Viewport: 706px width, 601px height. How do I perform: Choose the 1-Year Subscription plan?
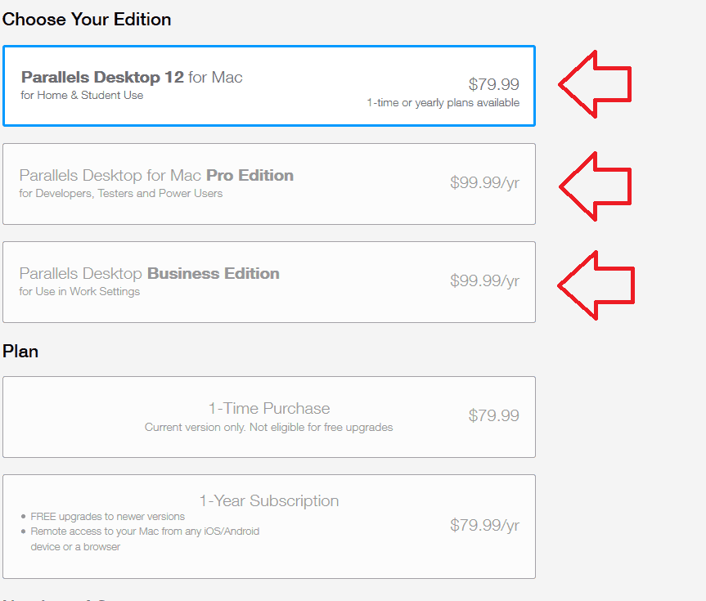269,527
